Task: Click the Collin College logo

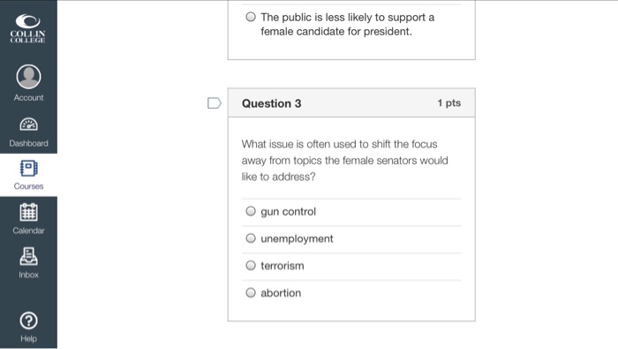Action: click(x=28, y=28)
